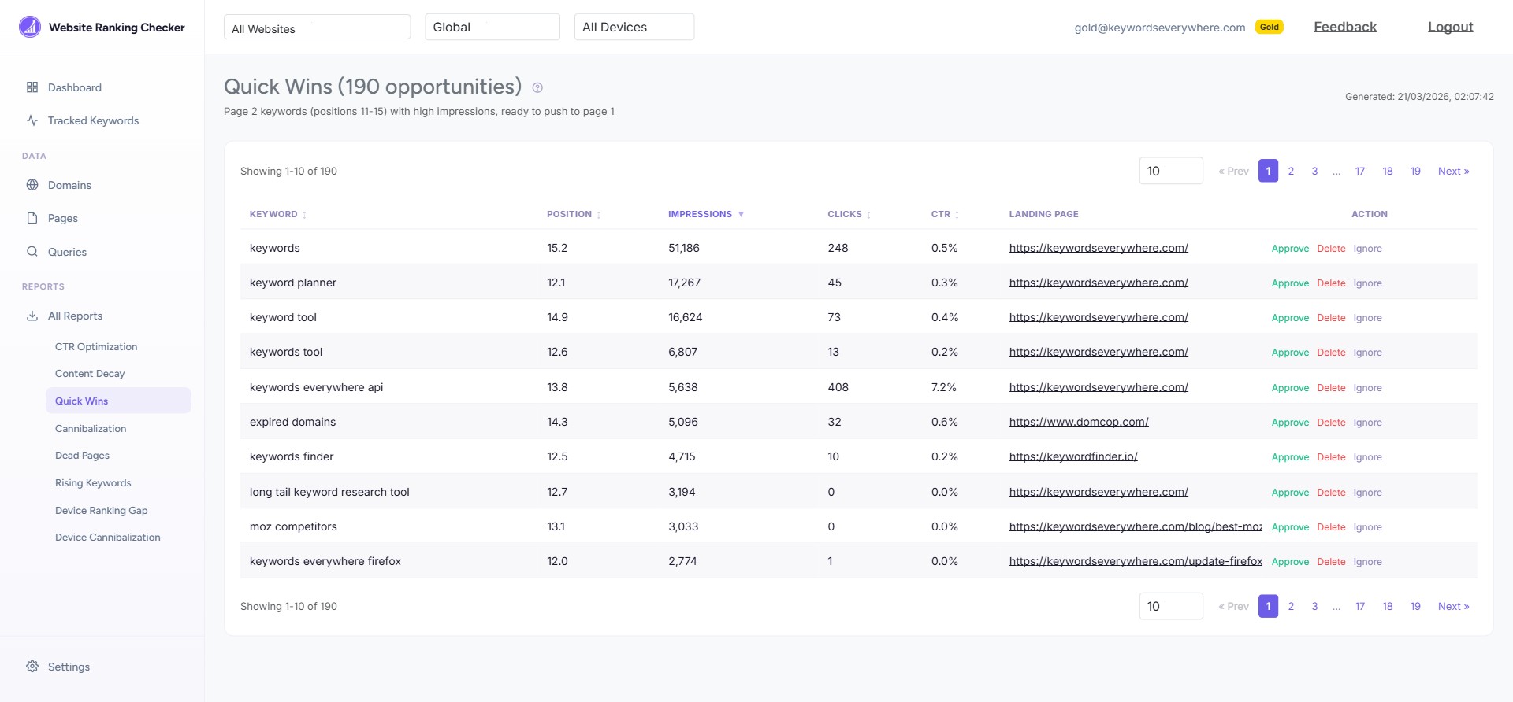The width and height of the screenshot is (1513, 702).
Task: Approve the 'keywords' row
Action: (1290, 249)
